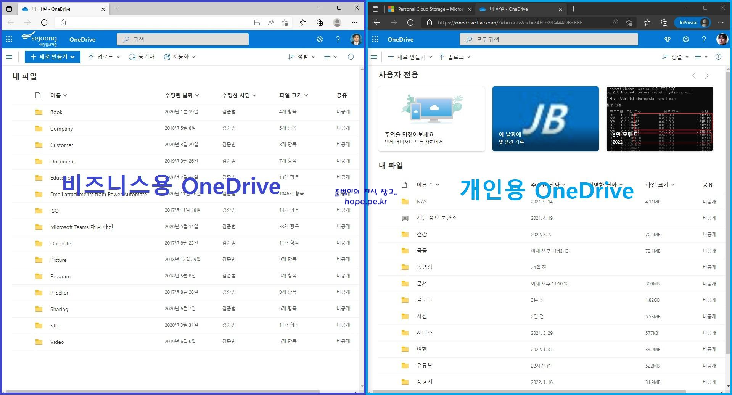Sort by file size column in personal OneDrive
732x395 pixels.
click(x=660, y=185)
